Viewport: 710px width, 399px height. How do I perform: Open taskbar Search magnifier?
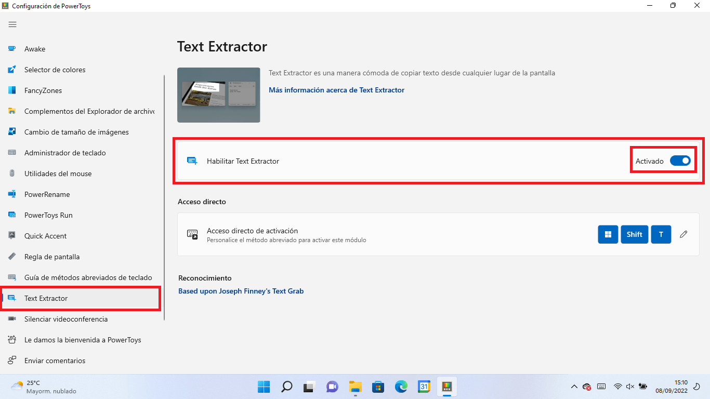286,387
